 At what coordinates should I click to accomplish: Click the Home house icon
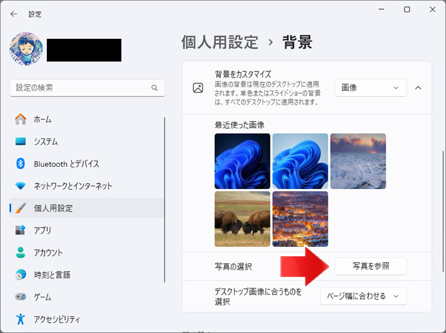[20, 119]
